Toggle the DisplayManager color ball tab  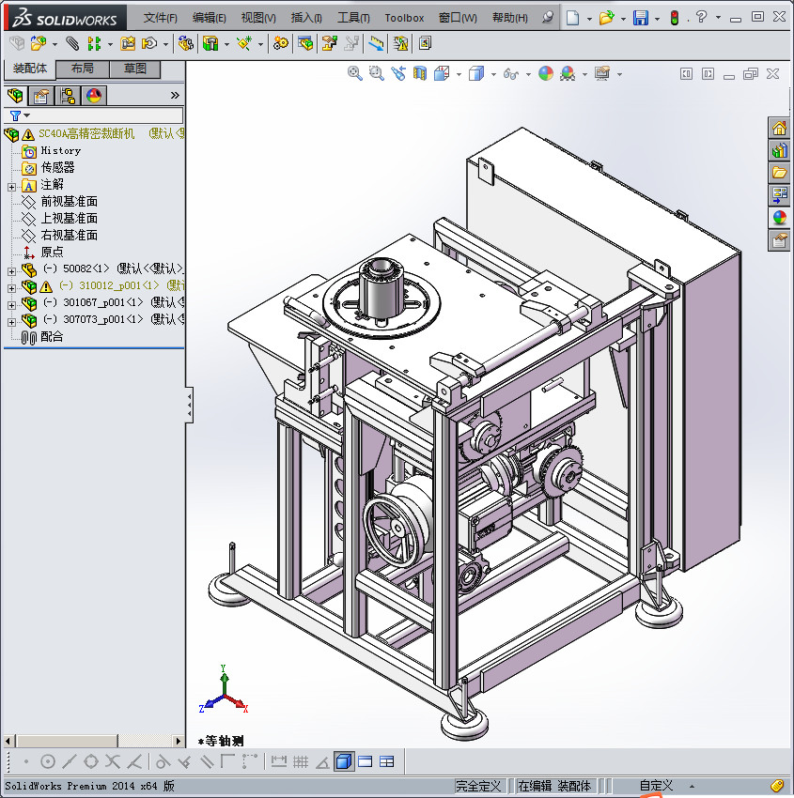tap(93, 95)
